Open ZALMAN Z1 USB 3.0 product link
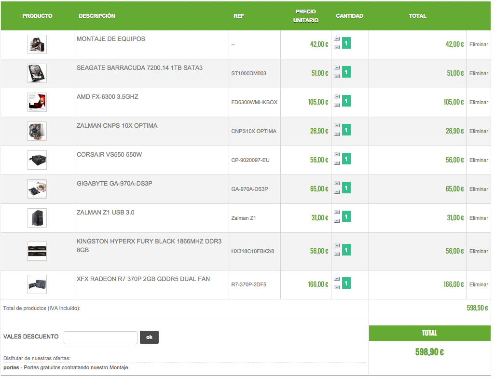 pyautogui.click(x=106, y=213)
